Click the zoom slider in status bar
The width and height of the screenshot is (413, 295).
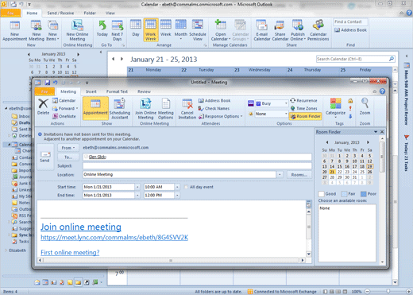388,291
